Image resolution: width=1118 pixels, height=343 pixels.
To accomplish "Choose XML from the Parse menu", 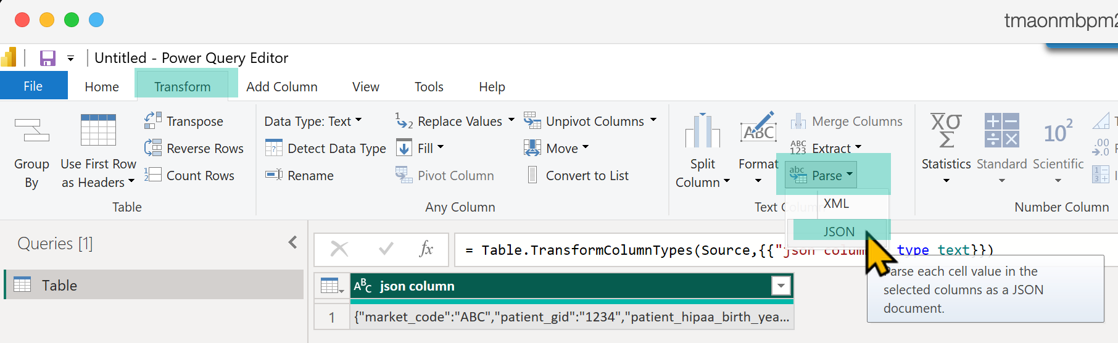I will (837, 204).
